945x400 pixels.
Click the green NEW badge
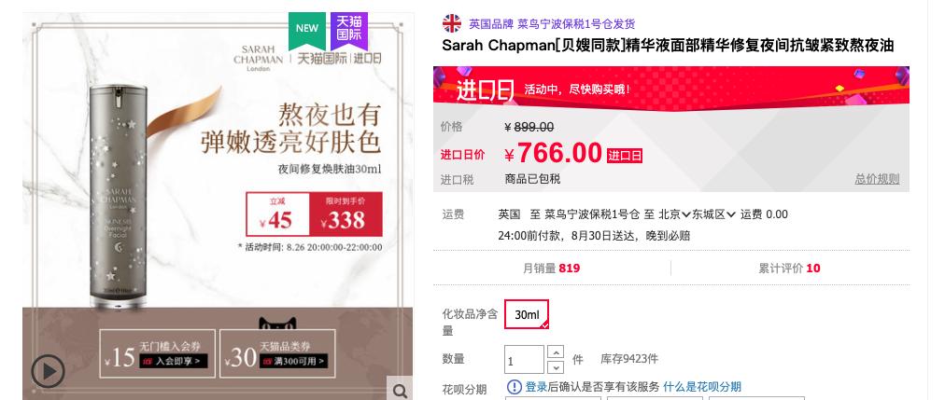click(x=307, y=30)
